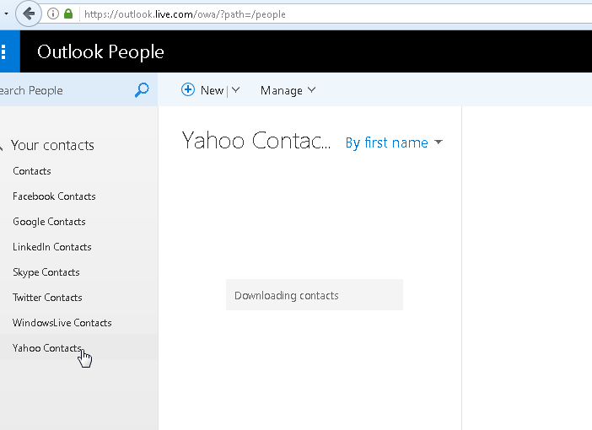This screenshot has height=430, width=592.
Task: Click the site information icon
Action: [53, 13]
